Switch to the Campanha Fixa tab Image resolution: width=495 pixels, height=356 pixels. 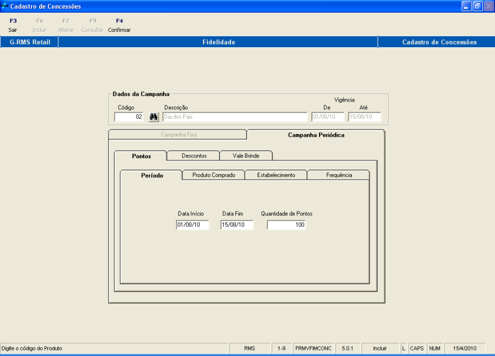point(178,135)
